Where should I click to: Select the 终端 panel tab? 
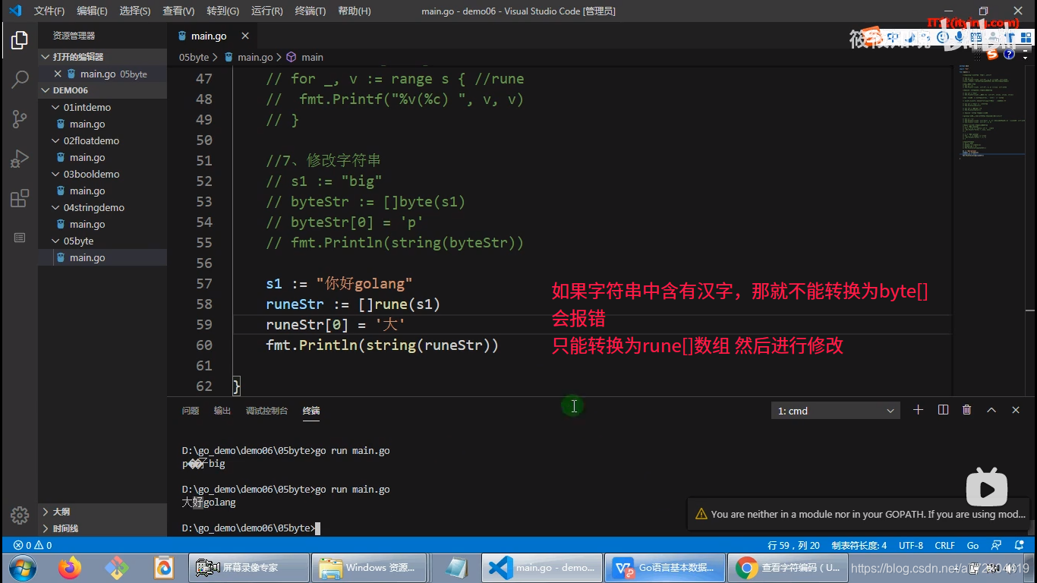click(311, 411)
